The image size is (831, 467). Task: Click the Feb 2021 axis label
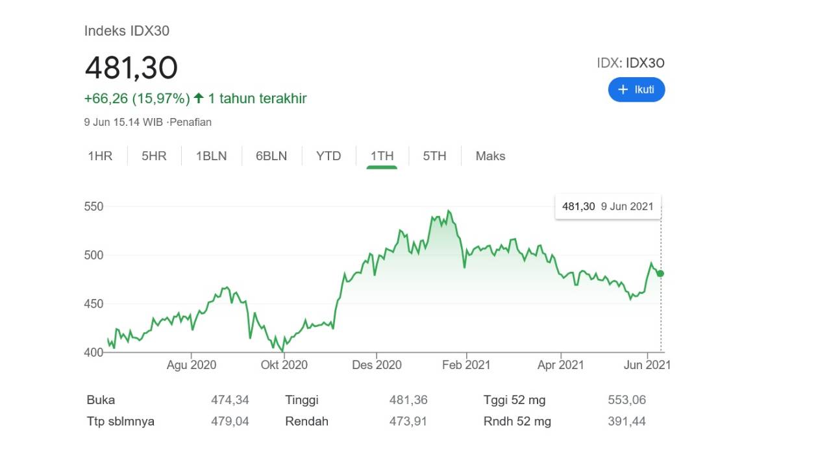466,365
